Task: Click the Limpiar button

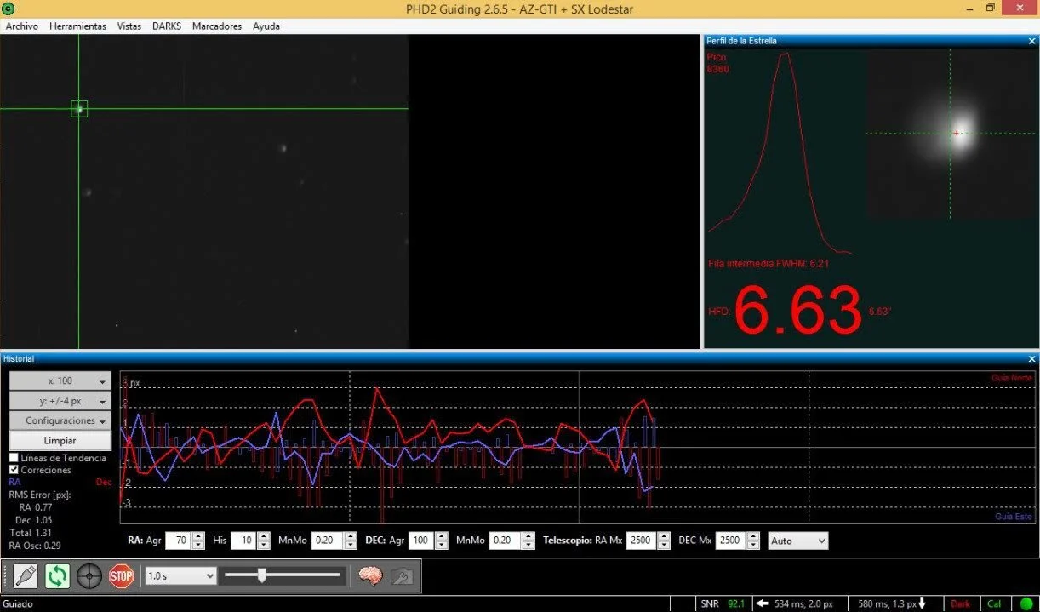Action: (60, 441)
